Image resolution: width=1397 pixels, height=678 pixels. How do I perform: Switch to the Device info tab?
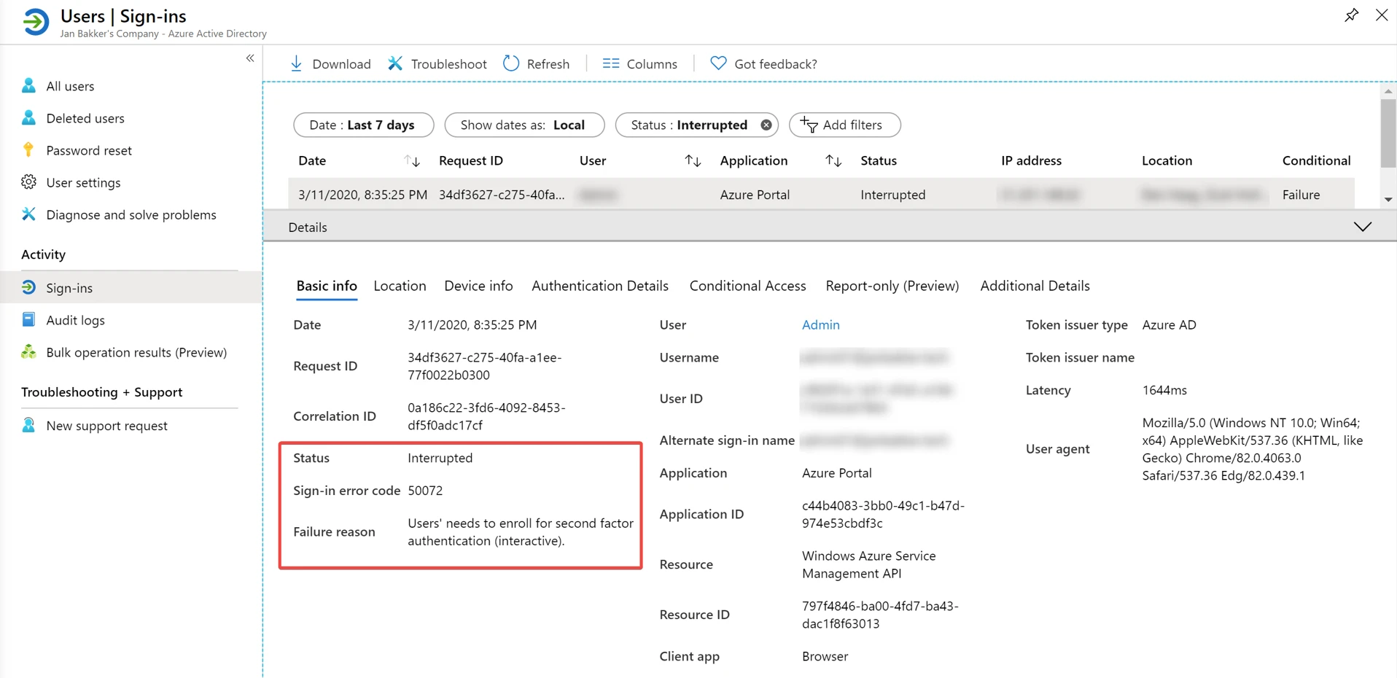(x=478, y=286)
